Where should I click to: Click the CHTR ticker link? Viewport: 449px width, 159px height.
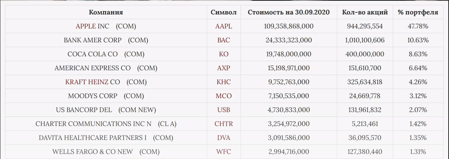click(224, 124)
